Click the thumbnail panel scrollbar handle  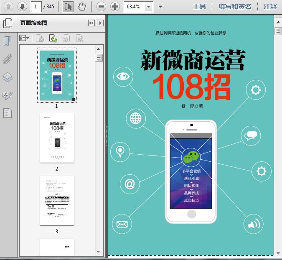99,58
